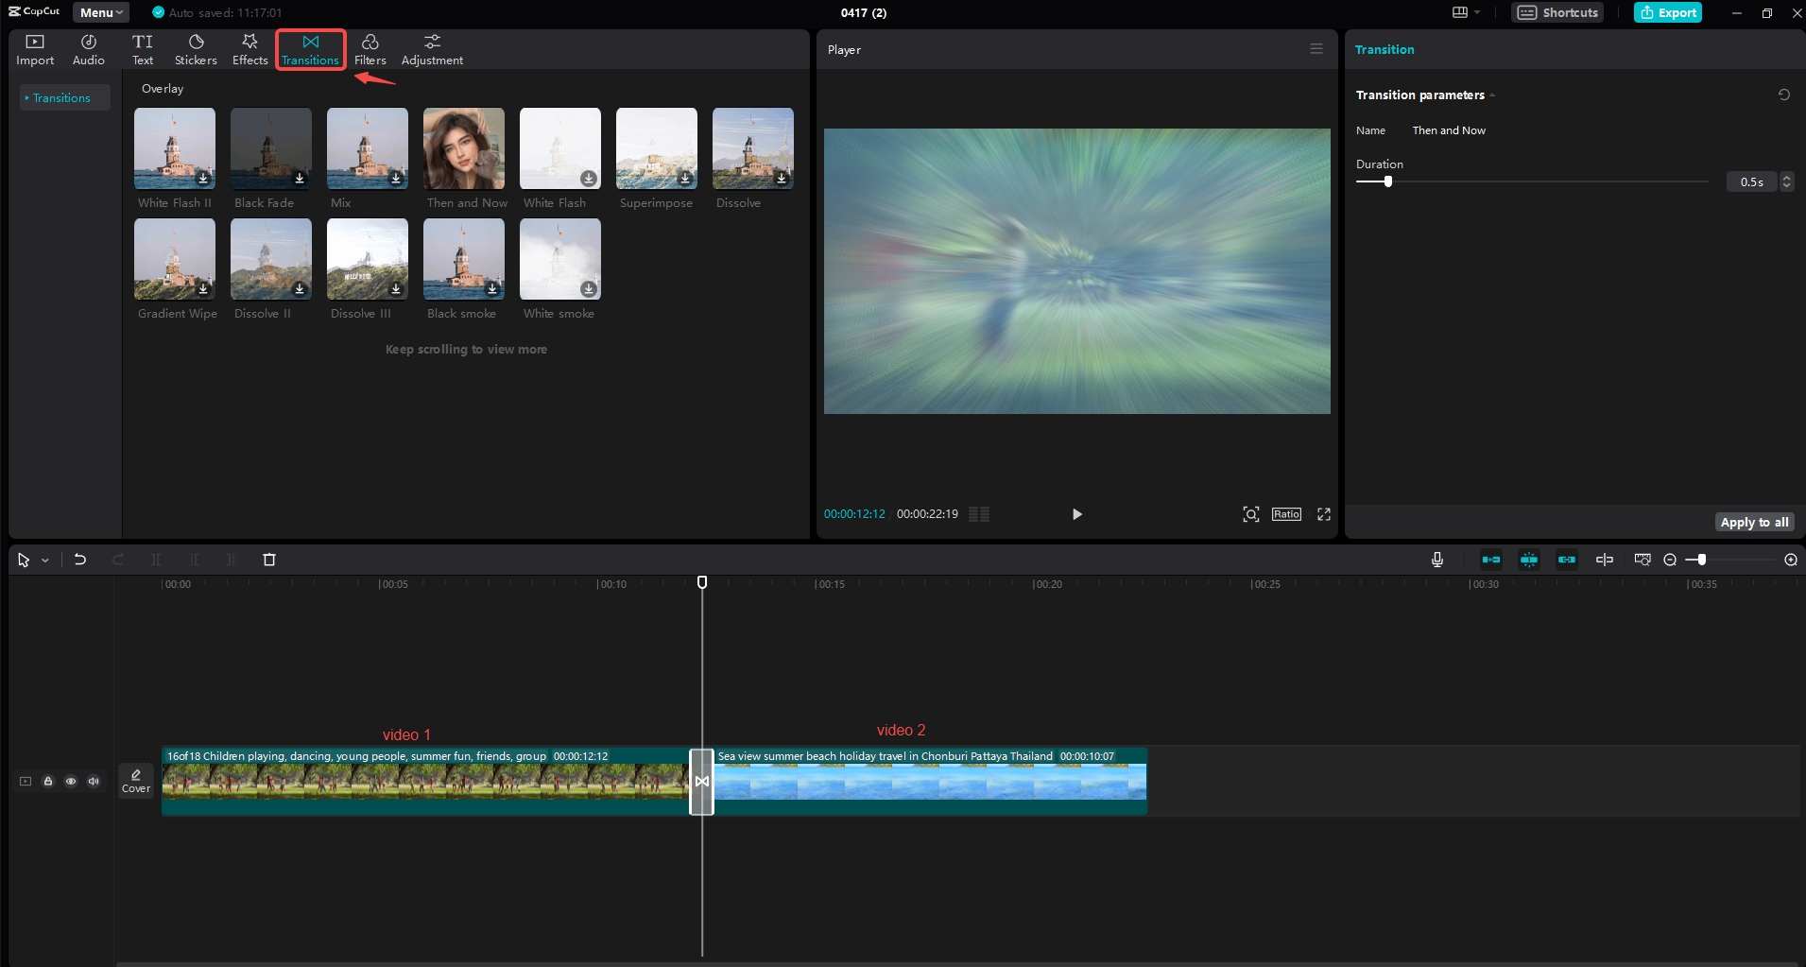This screenshot has height=967, width=1806.
Task: Select the Black smoke transition thumbnail
Action: (x=462, y=259)
